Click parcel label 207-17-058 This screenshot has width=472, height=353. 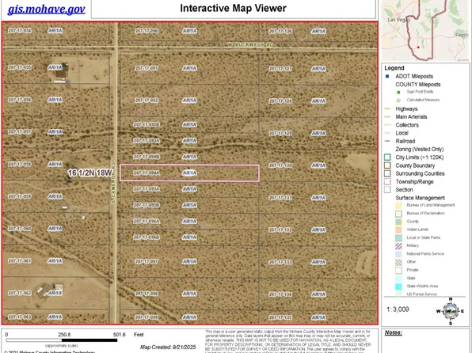(20, 164)
